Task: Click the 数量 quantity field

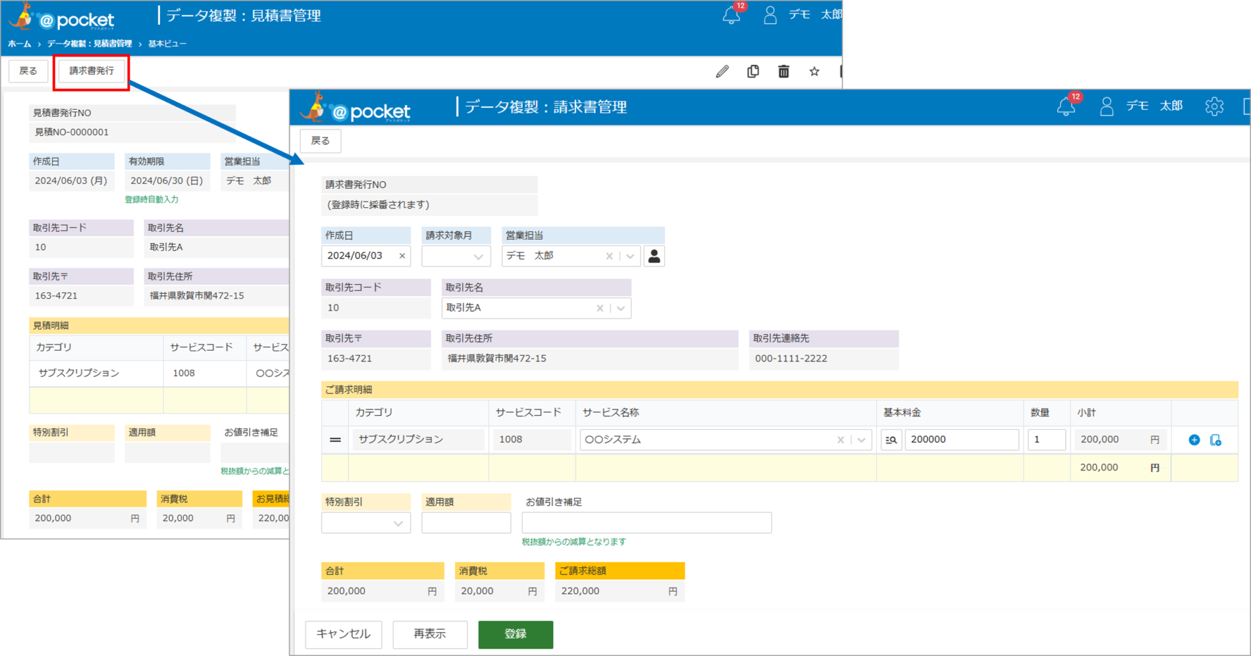Action: point(1047,440)
